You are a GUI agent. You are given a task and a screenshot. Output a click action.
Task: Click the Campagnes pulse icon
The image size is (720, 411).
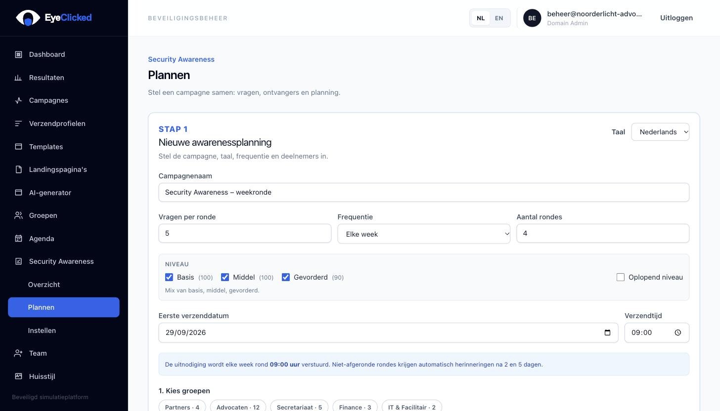click(18, 100)
